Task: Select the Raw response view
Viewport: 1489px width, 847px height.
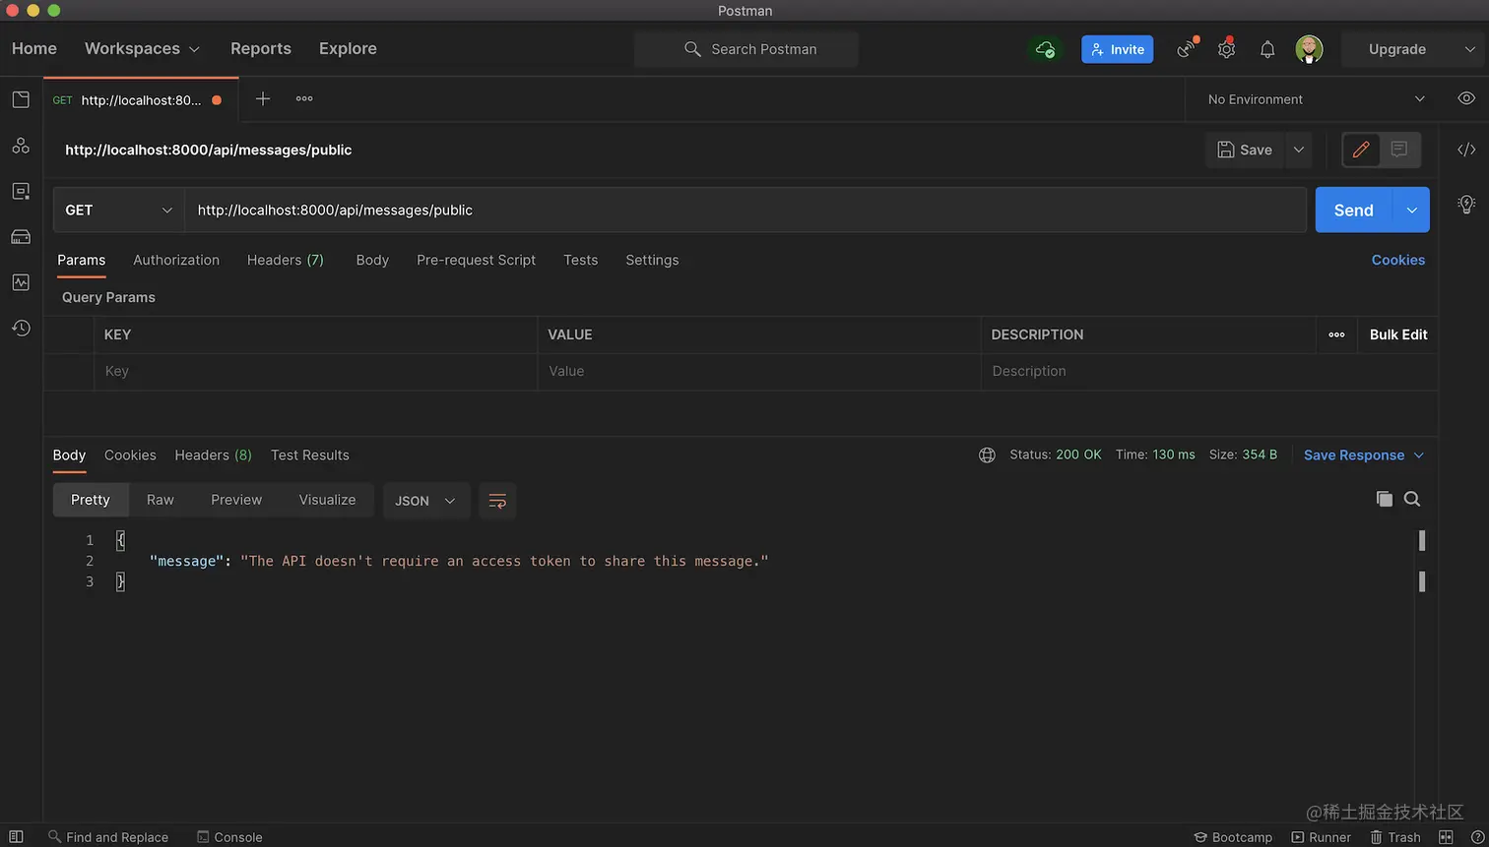Action: click(160, 500)
